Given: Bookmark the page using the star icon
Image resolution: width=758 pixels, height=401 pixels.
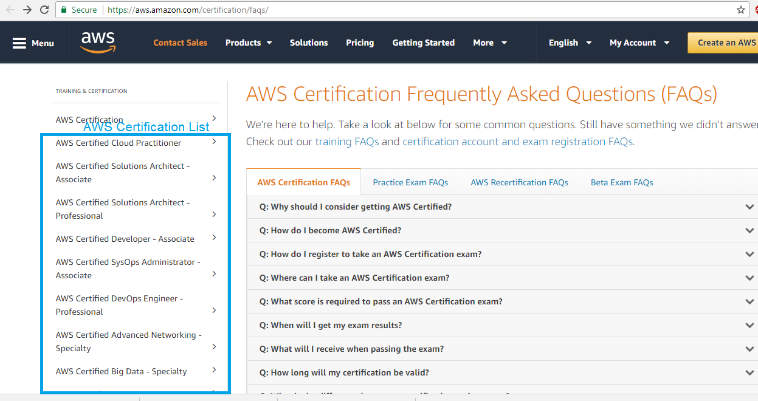Looking at the screenshot, I should 740,10.
